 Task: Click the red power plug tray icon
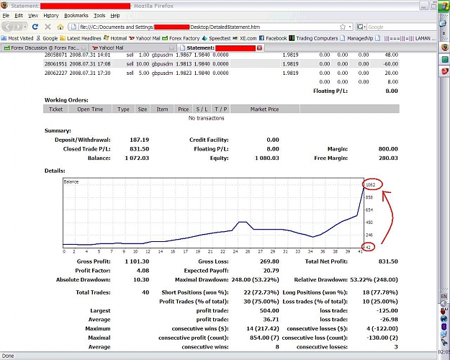[x=444, y=311]
